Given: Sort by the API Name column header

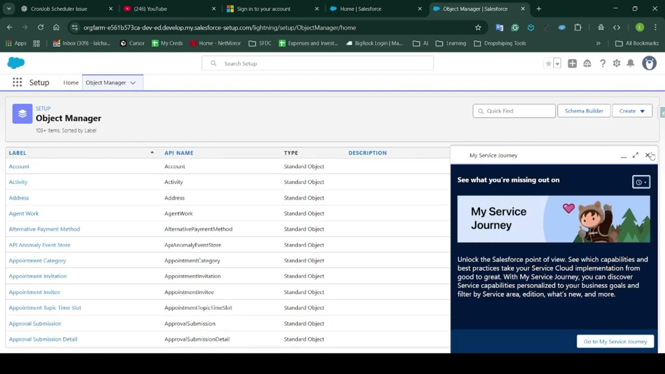Looking at the screenshot, I should point(179,153).
